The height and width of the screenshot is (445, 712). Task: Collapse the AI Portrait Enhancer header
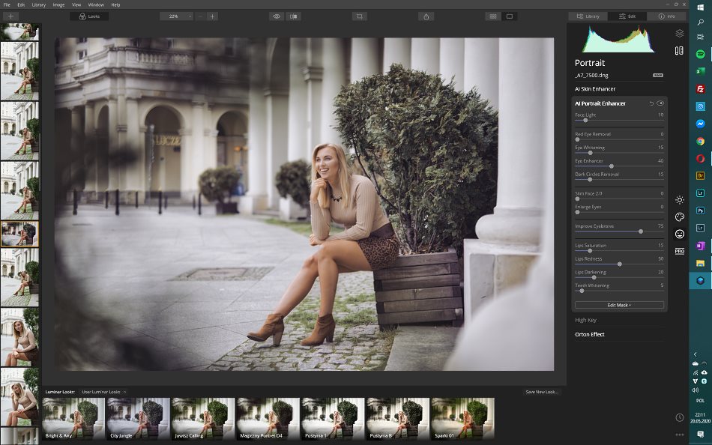[x=600, y=103]
